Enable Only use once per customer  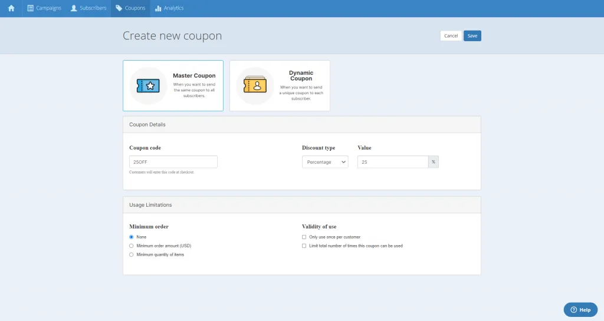(x=304, y=237)
